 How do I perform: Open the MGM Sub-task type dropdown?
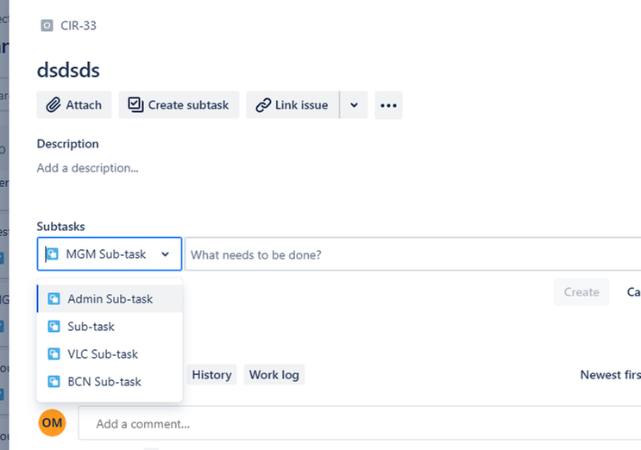pyautogui.click(x=110, y=254)
